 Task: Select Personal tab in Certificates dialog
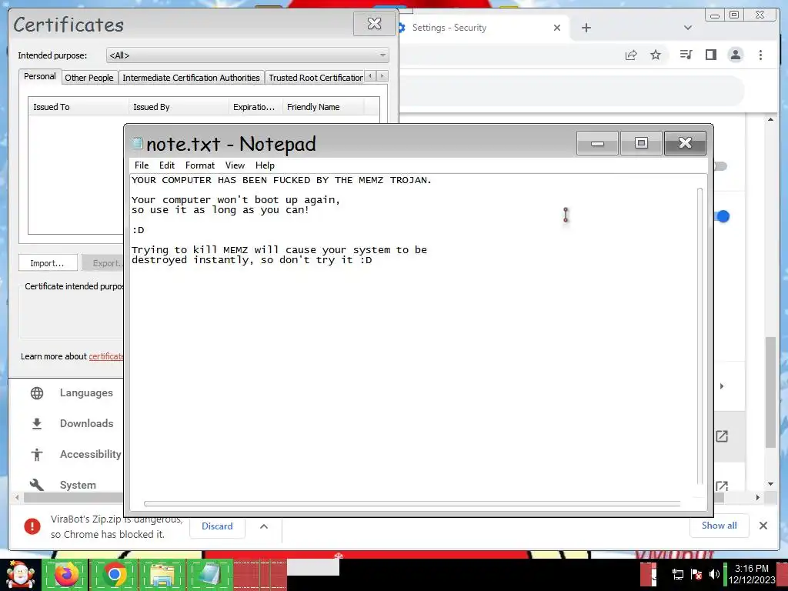pyautogui.click(x=40, y=76)
